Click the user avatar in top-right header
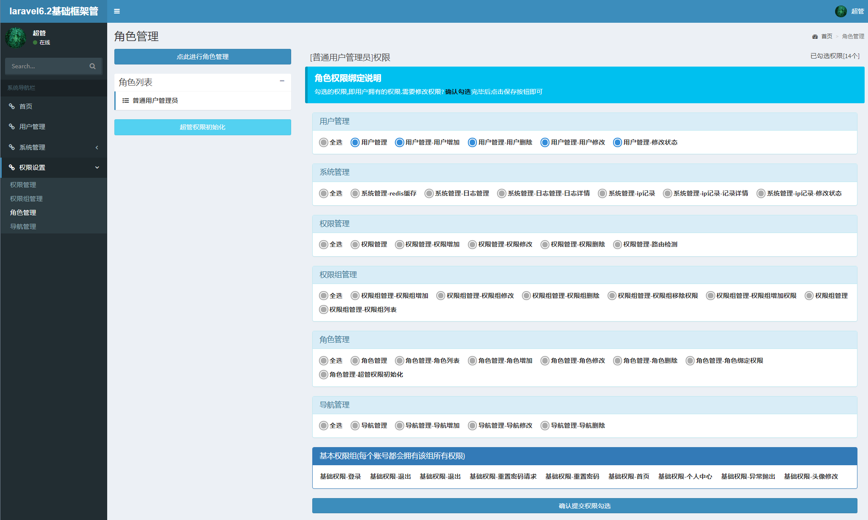Viewport: 868px width, 520px height. point(841,11)
